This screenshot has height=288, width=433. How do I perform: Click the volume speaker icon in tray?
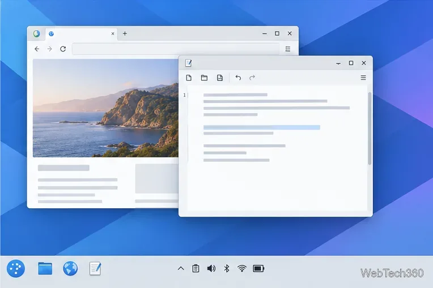click(x=211, y=268)
